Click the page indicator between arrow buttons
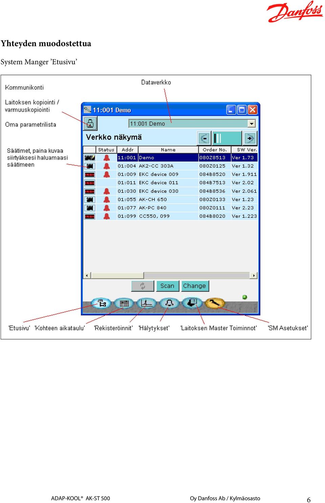Screen dimensions: 325x503 tap(226, 138)
